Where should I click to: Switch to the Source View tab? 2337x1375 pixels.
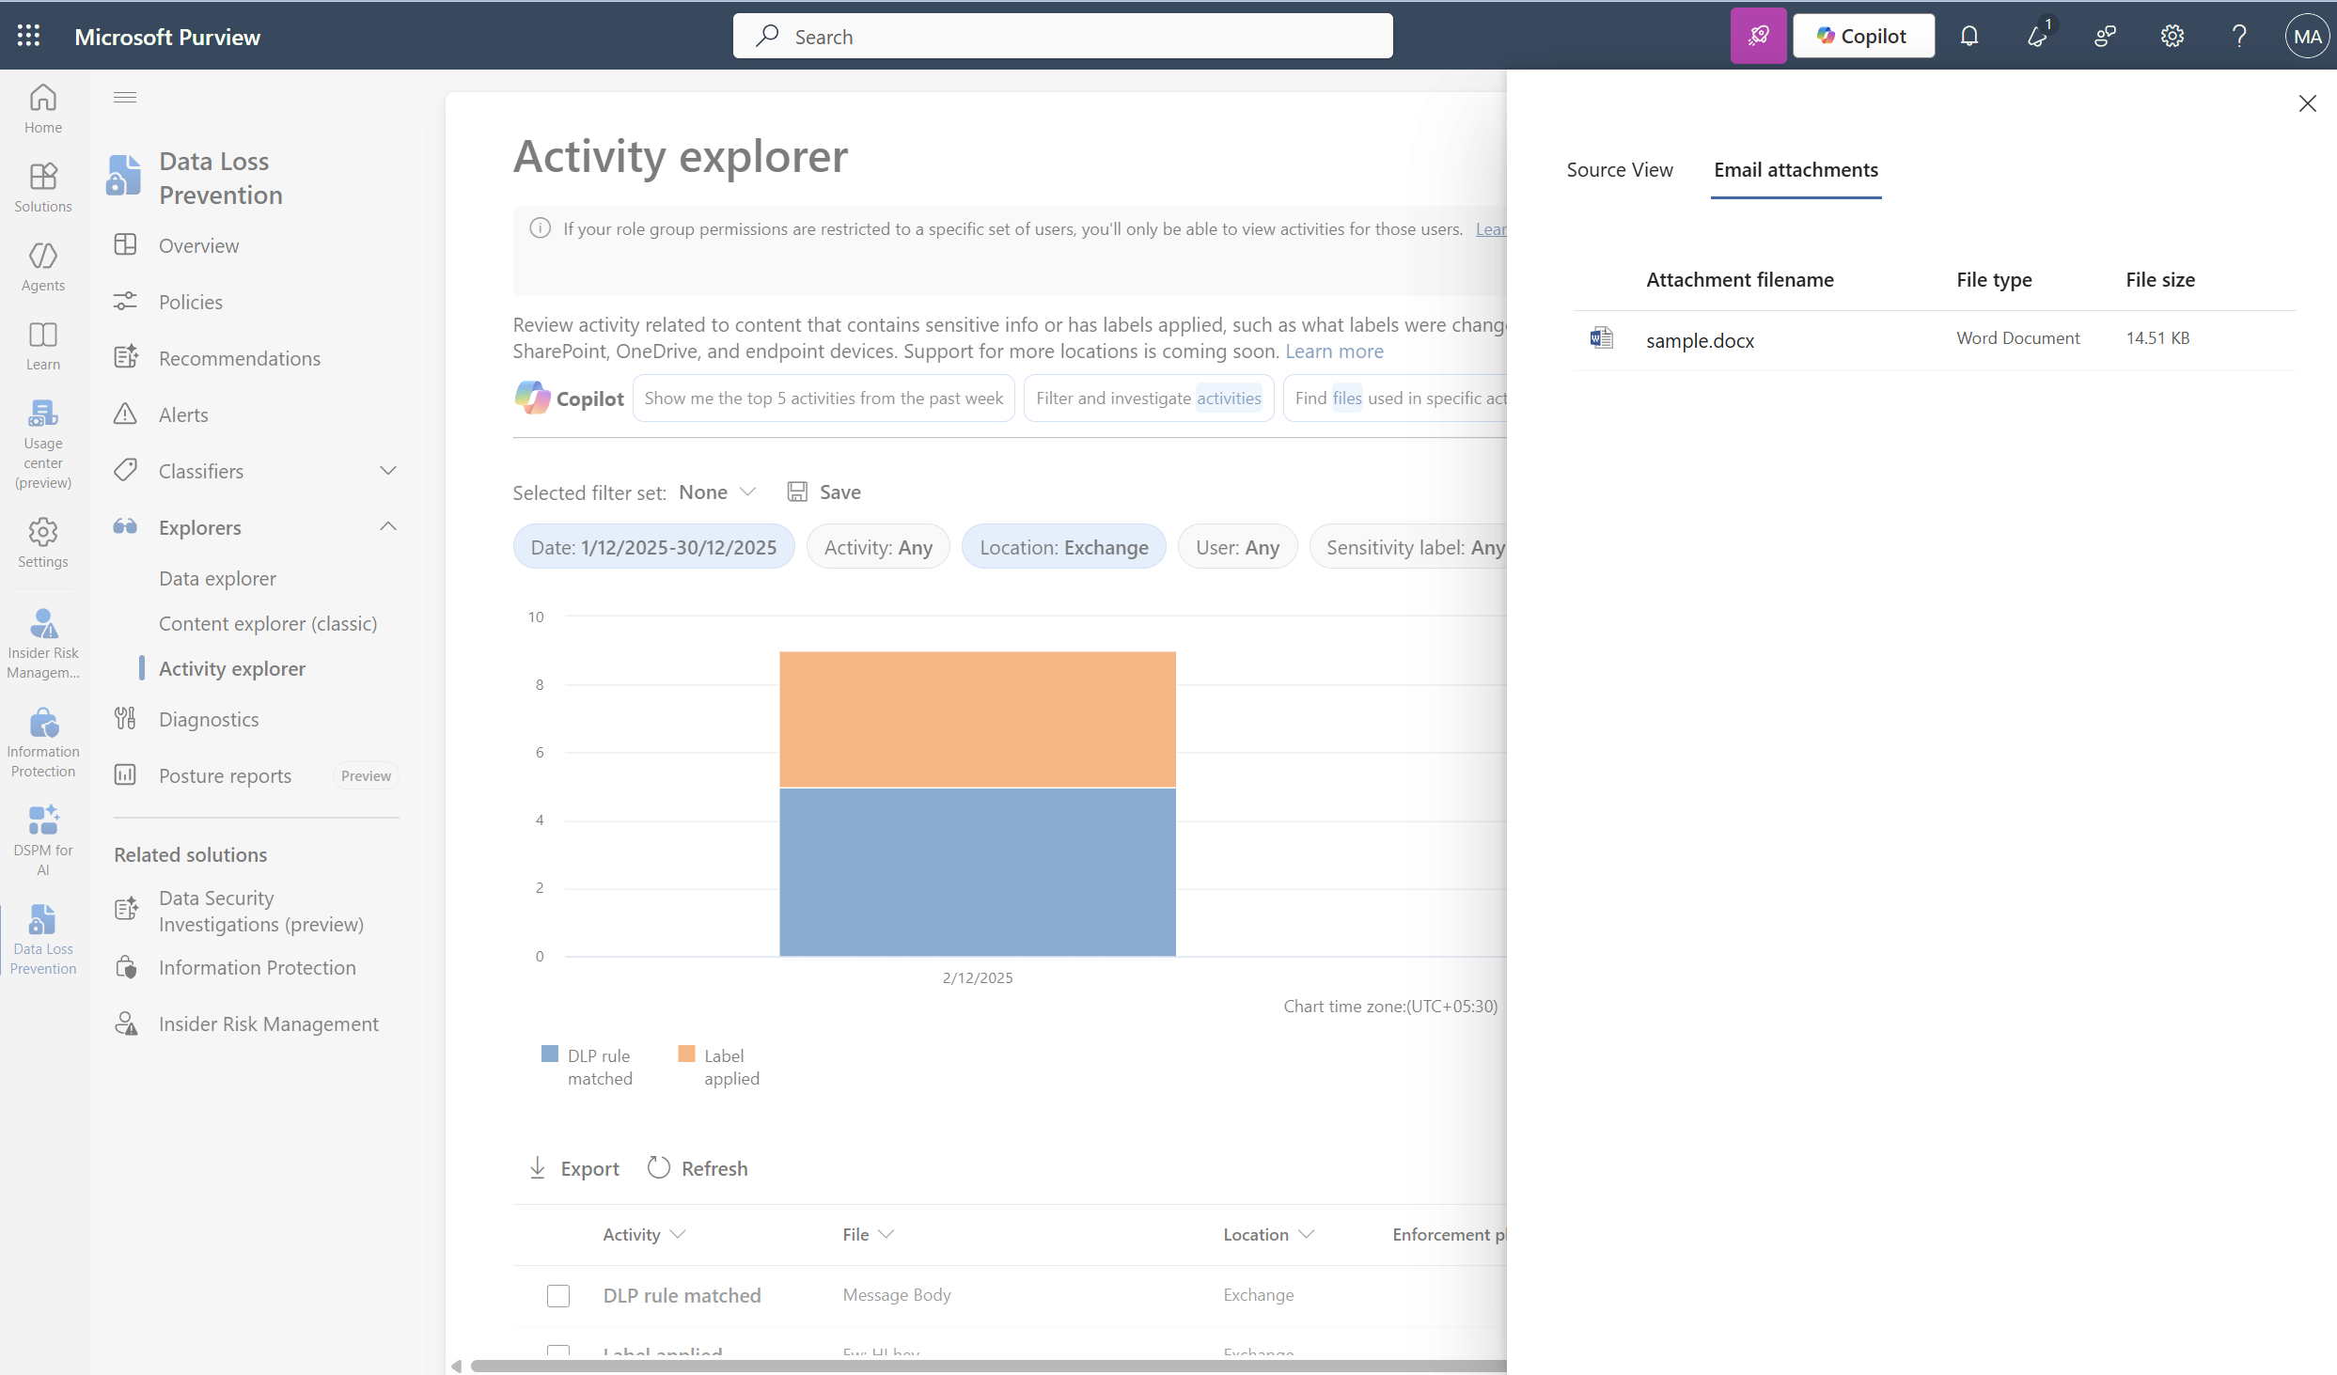click(x=1620, y=169)
